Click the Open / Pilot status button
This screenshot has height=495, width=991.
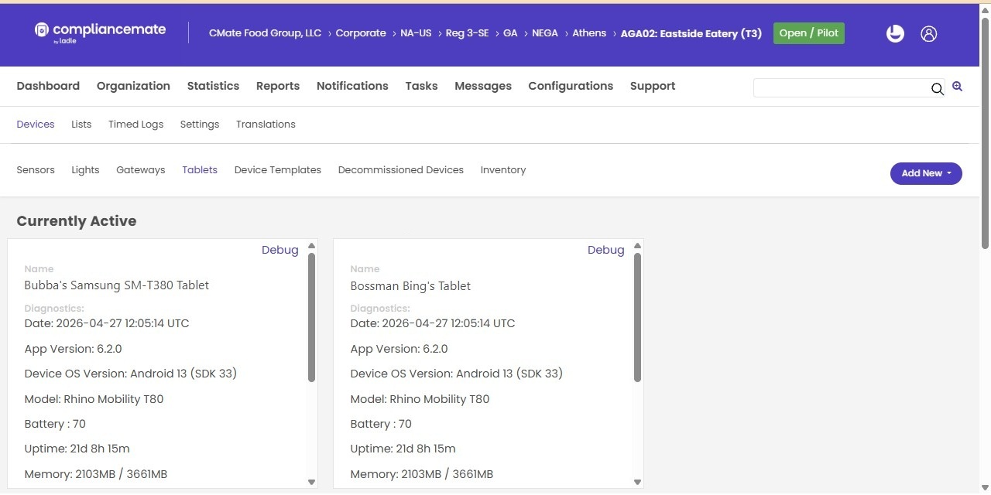(809, 33)
